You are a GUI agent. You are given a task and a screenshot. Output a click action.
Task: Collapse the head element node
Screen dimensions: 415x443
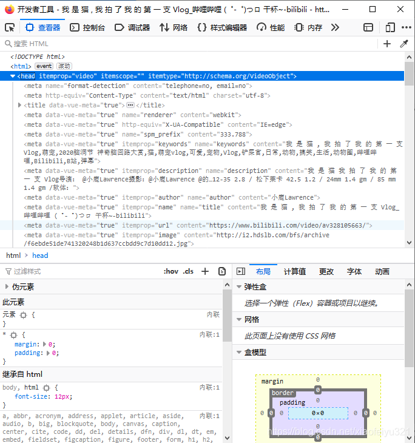point(13,76)
